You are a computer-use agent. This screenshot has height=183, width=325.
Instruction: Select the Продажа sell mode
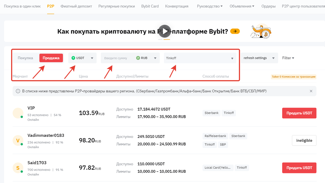coord(51,58)
